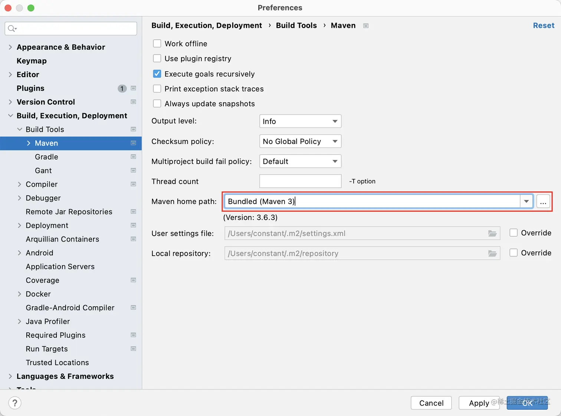Click project settings icon next to Version Control
The image size is (561, 416).
[134, 102]
